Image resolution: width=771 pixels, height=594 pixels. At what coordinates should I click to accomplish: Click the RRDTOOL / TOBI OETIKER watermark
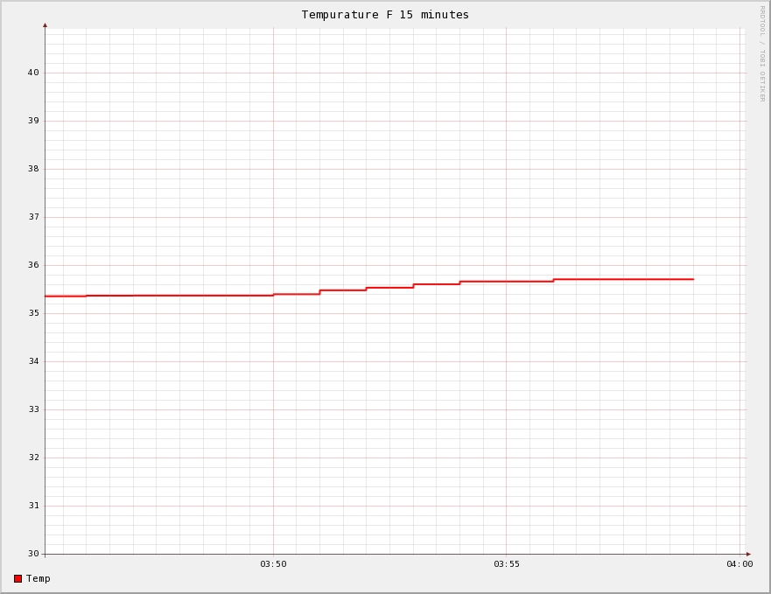(x=761, y=53)
